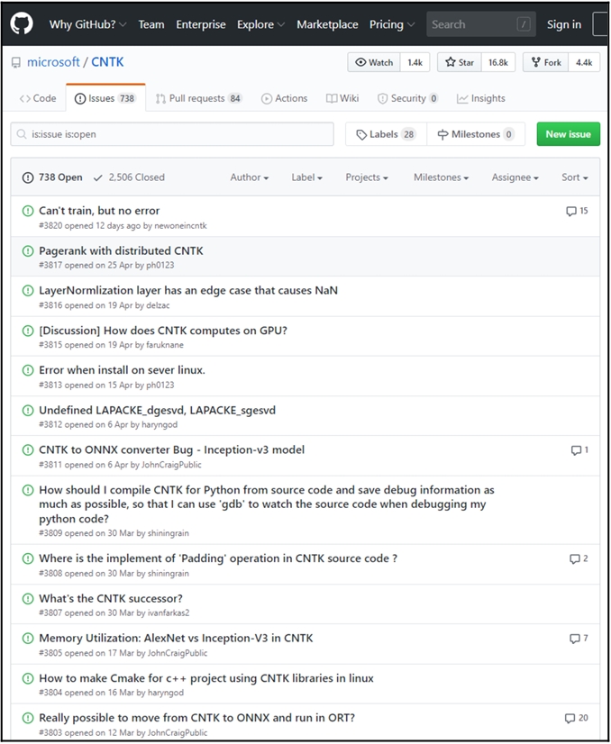The width and height of the screenshot is (611, 744).
Task: Show the 2,506 Closed issues
Action: pos(129,177)
